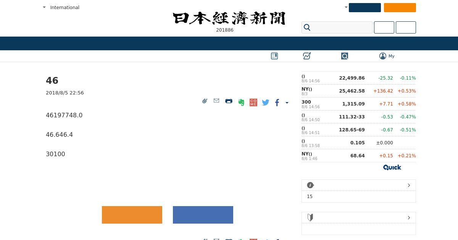The width and height of the screenshot is (458, 240).
Task: Share on Facebook using the f icon
Action: tap(277, 102)
